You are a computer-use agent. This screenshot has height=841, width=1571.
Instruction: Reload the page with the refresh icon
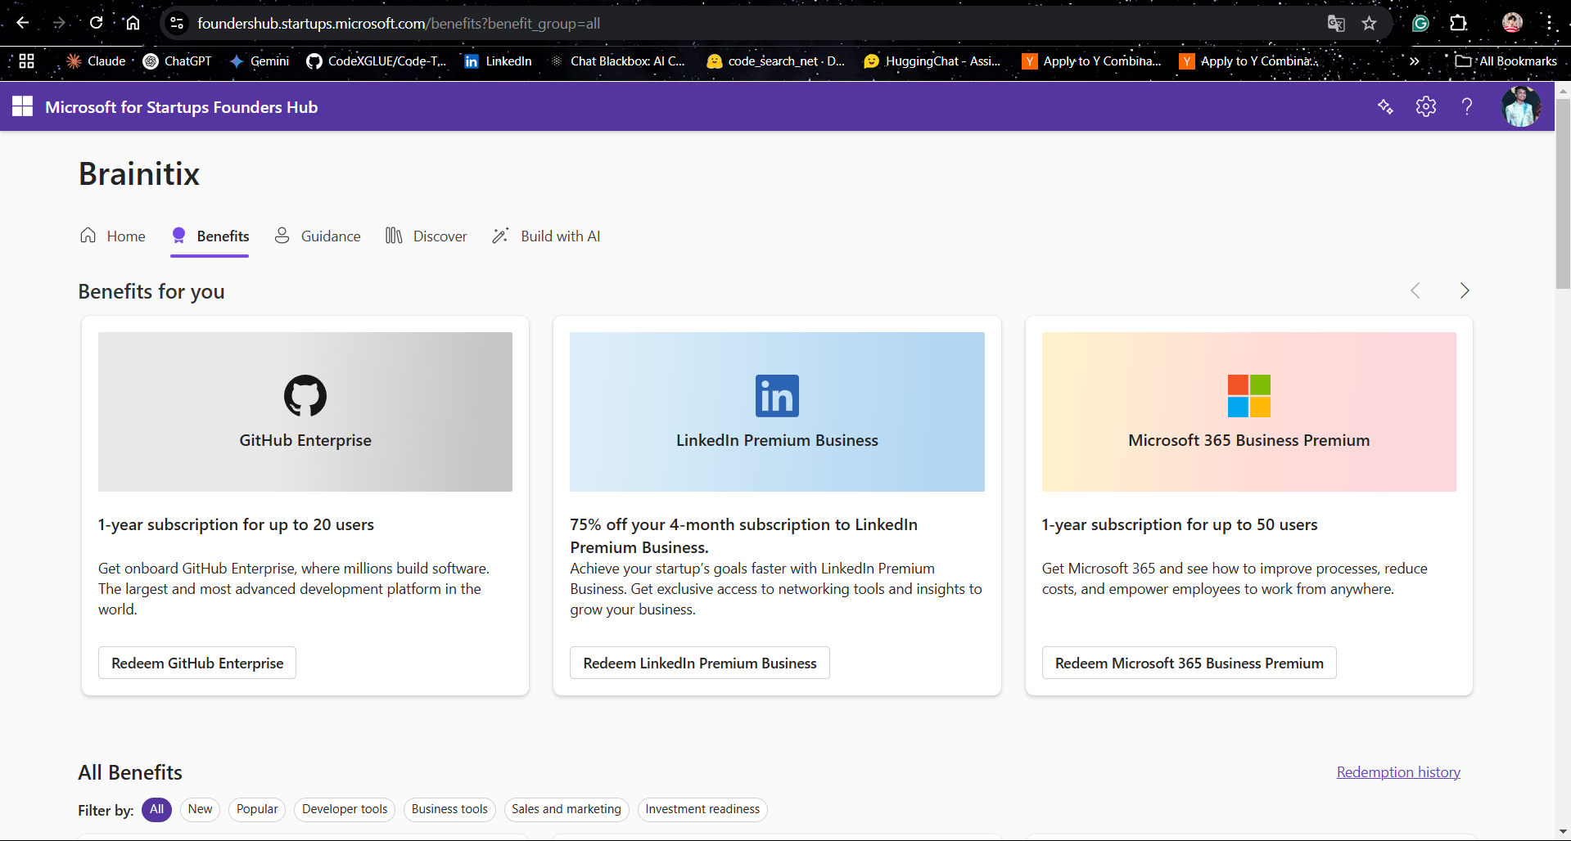click(96, 23)
